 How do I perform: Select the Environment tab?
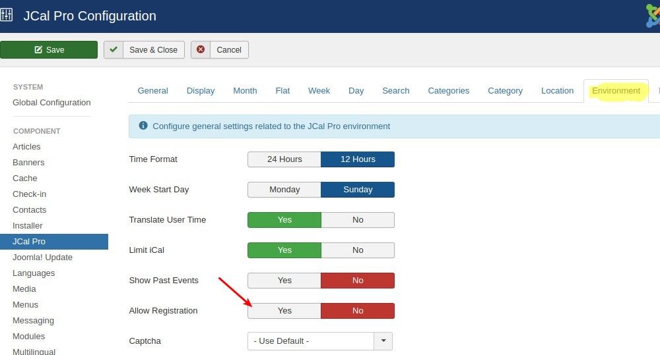[616, 91]
